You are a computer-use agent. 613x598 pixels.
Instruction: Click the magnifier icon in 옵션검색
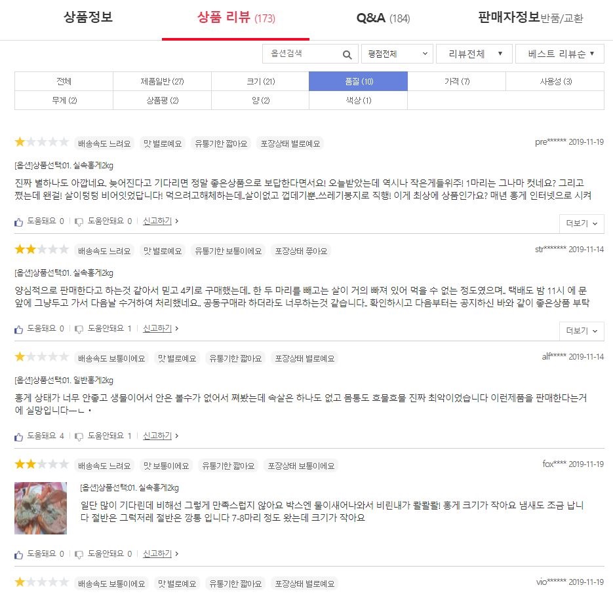(347, 54)
